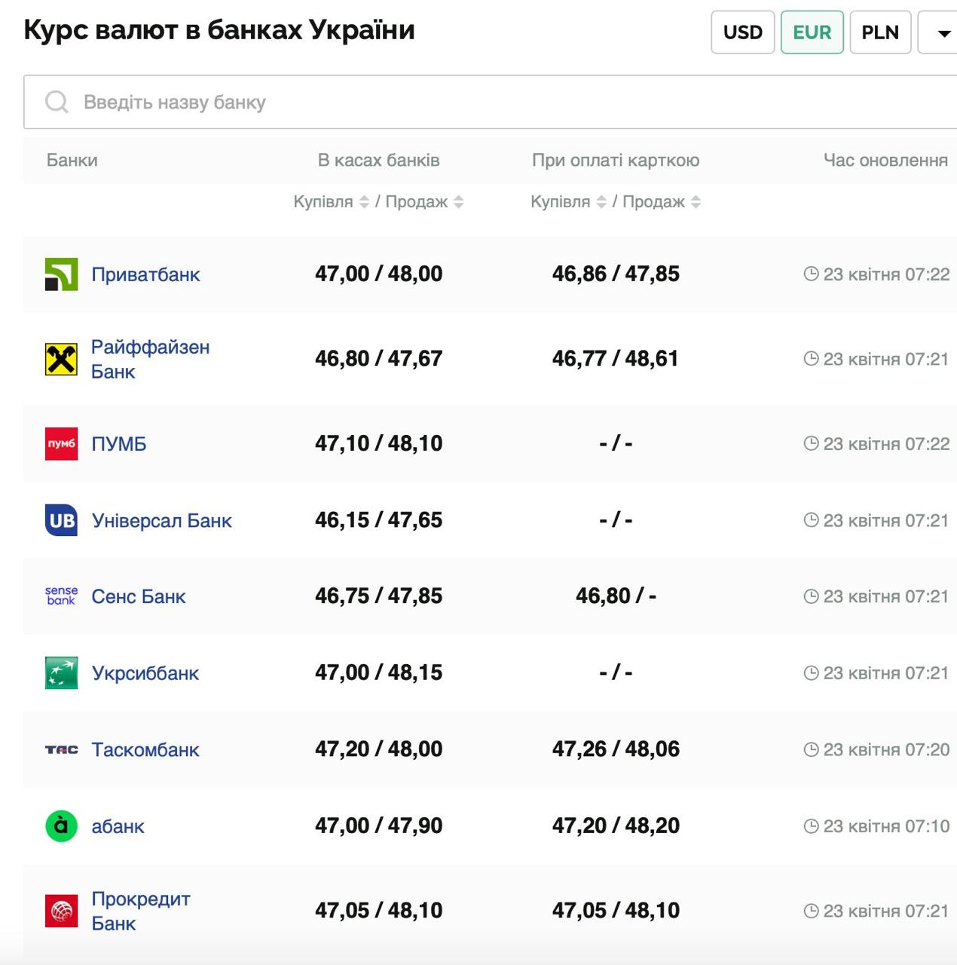
Task: Click the Privatbank logo icon
Action: [x=61, y=274]
